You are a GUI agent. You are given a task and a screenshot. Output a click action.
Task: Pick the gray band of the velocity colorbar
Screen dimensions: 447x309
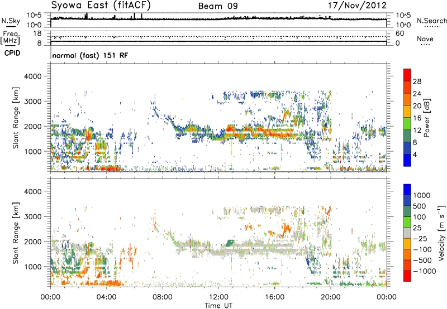tap(407, 233)
